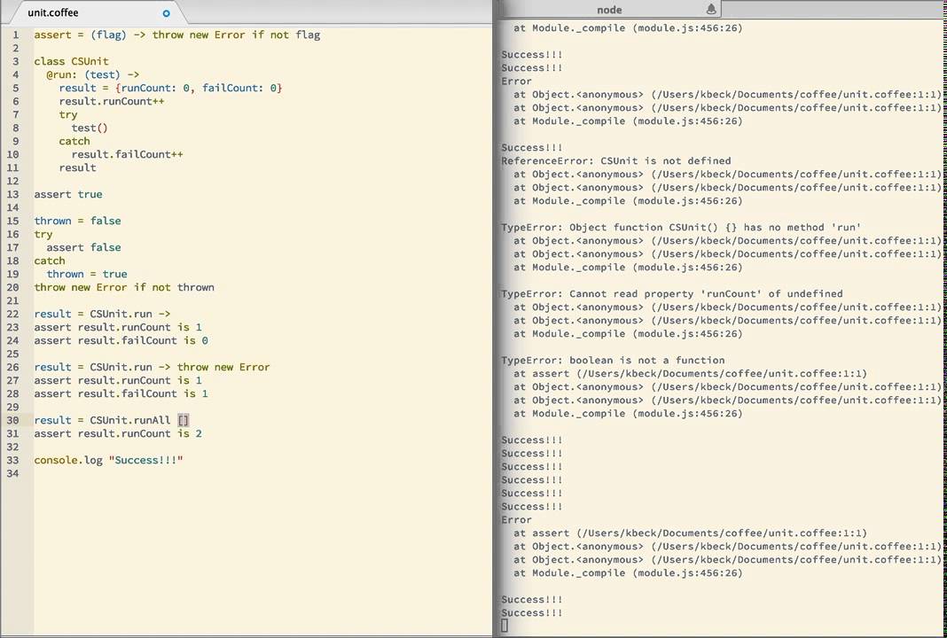Click 'assert result.runCount is 2' line
This screenshot has width=947, height=638.
[118, 433]
